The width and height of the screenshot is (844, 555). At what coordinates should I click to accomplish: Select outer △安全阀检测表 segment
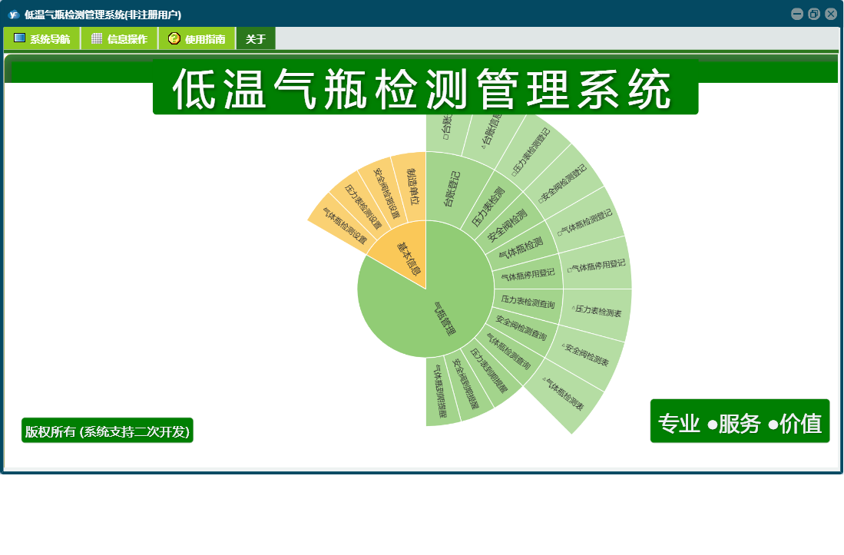click(x=587, y=355)
